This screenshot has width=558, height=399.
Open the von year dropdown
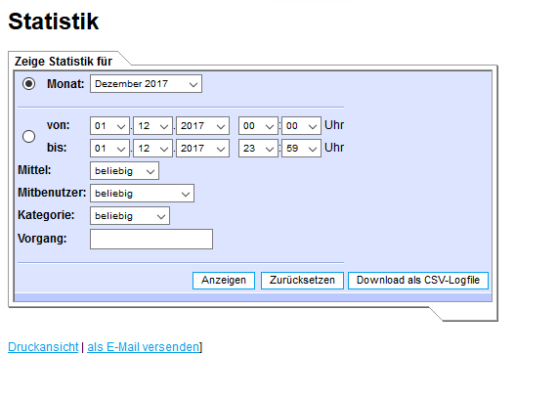point(202,126)
